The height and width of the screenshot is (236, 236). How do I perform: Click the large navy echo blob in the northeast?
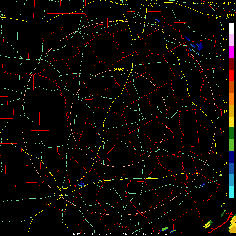pos(200,46)
